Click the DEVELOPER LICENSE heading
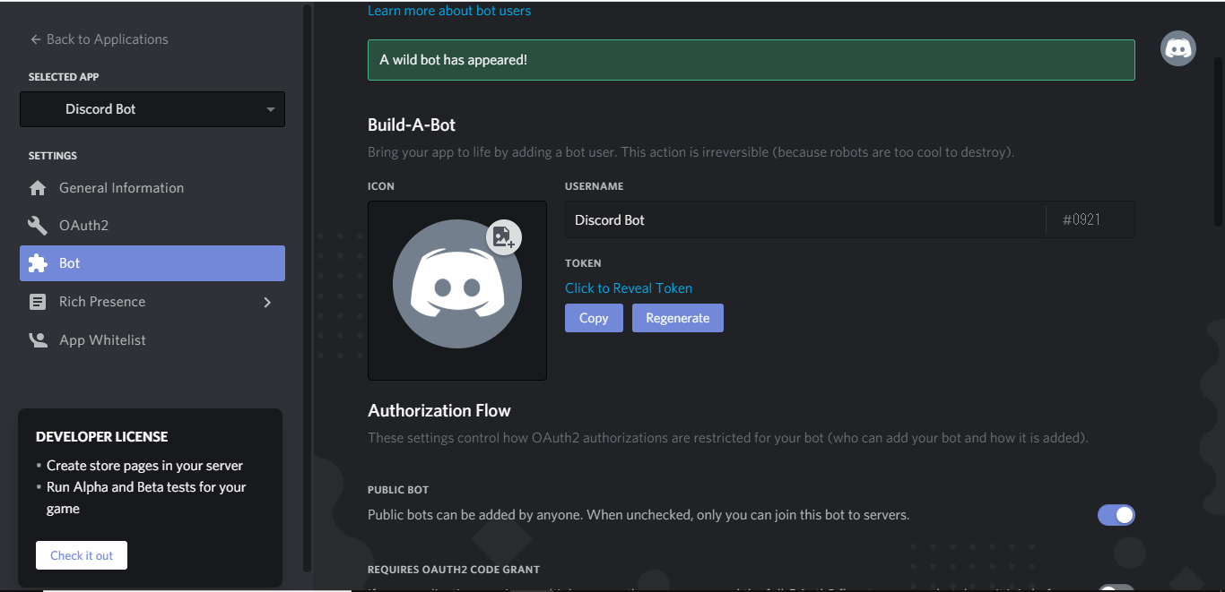The height and width of the screenshot is (592, 1225). point(102,437)
